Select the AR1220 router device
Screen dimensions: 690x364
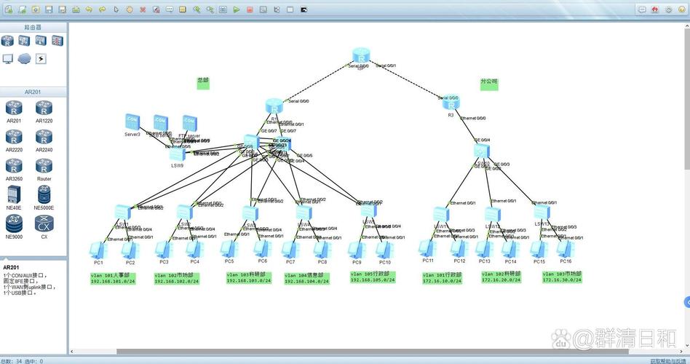click(44, 109)
